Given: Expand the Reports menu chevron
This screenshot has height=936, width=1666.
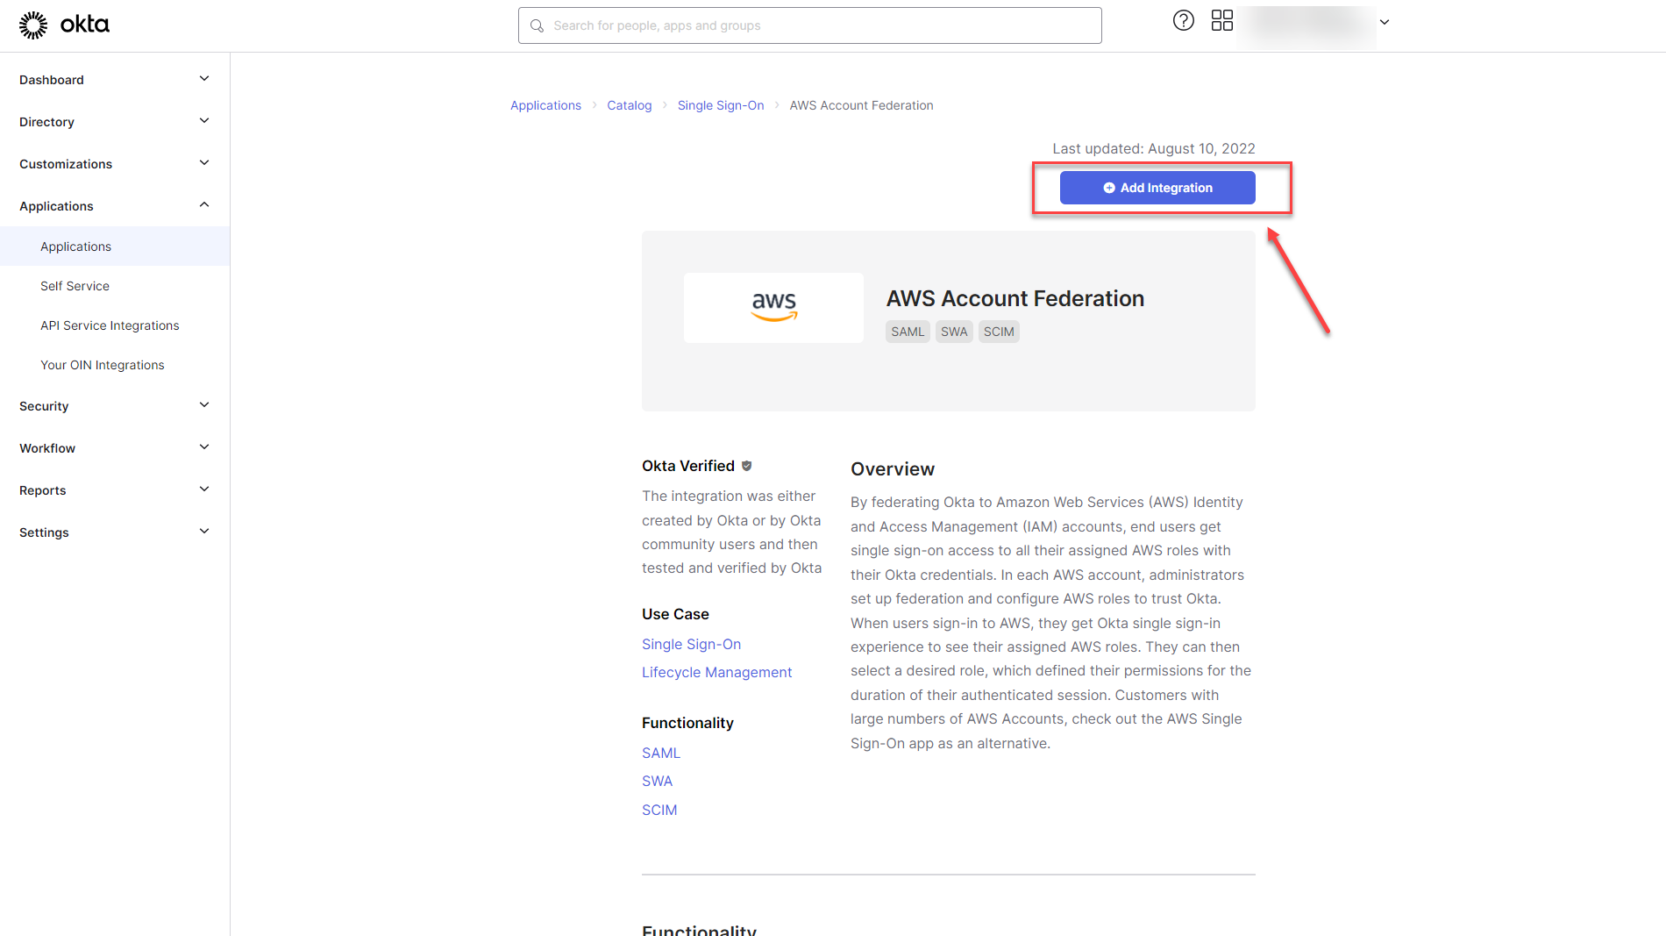Looking at the screenshot, I should point(204,489).
